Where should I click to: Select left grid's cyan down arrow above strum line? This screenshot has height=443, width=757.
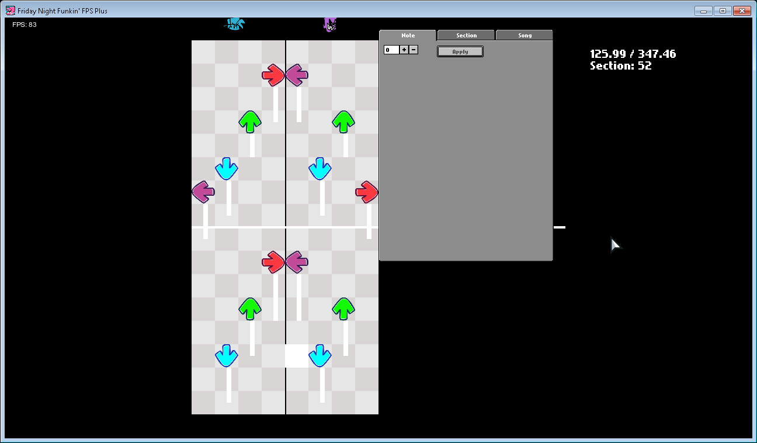pos(227,168)
